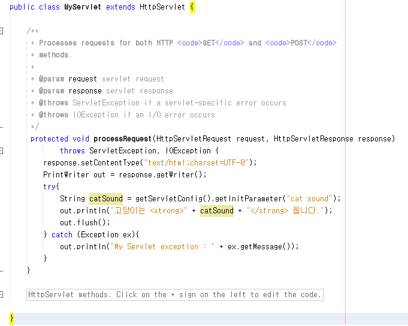
Task: Click getServletConfig() method call
Action: pos(173,199)
